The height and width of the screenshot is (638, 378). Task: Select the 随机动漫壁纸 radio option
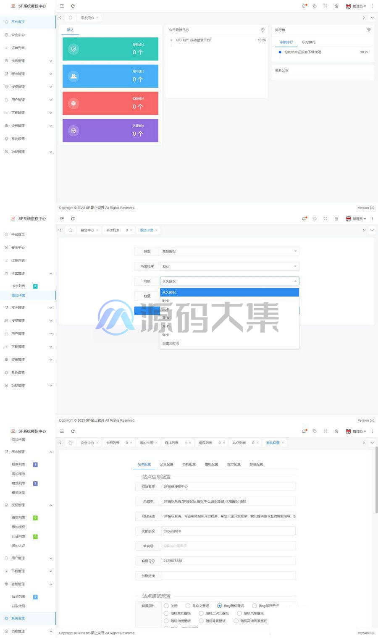click(x=166, y=621)
